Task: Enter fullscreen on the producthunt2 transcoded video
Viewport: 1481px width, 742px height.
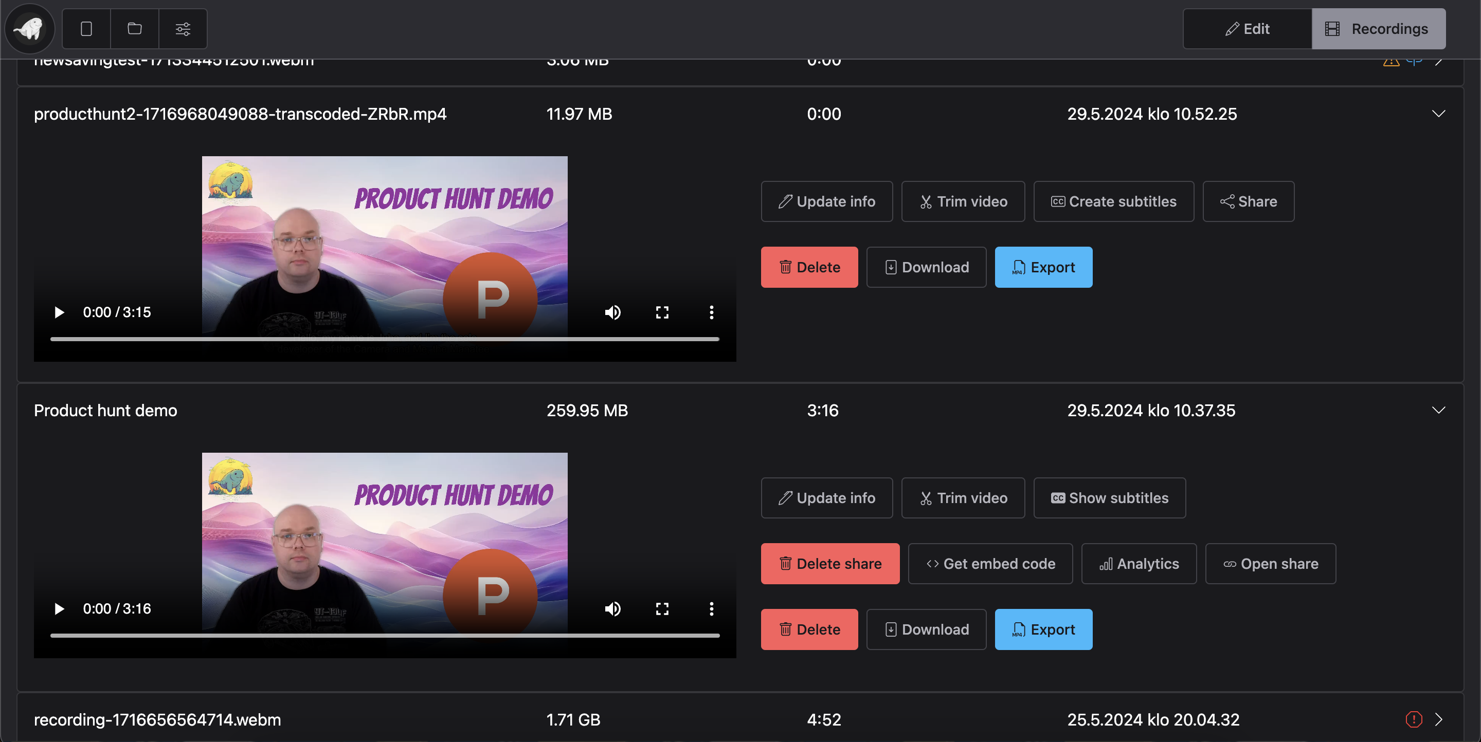Action: (662, 312)
